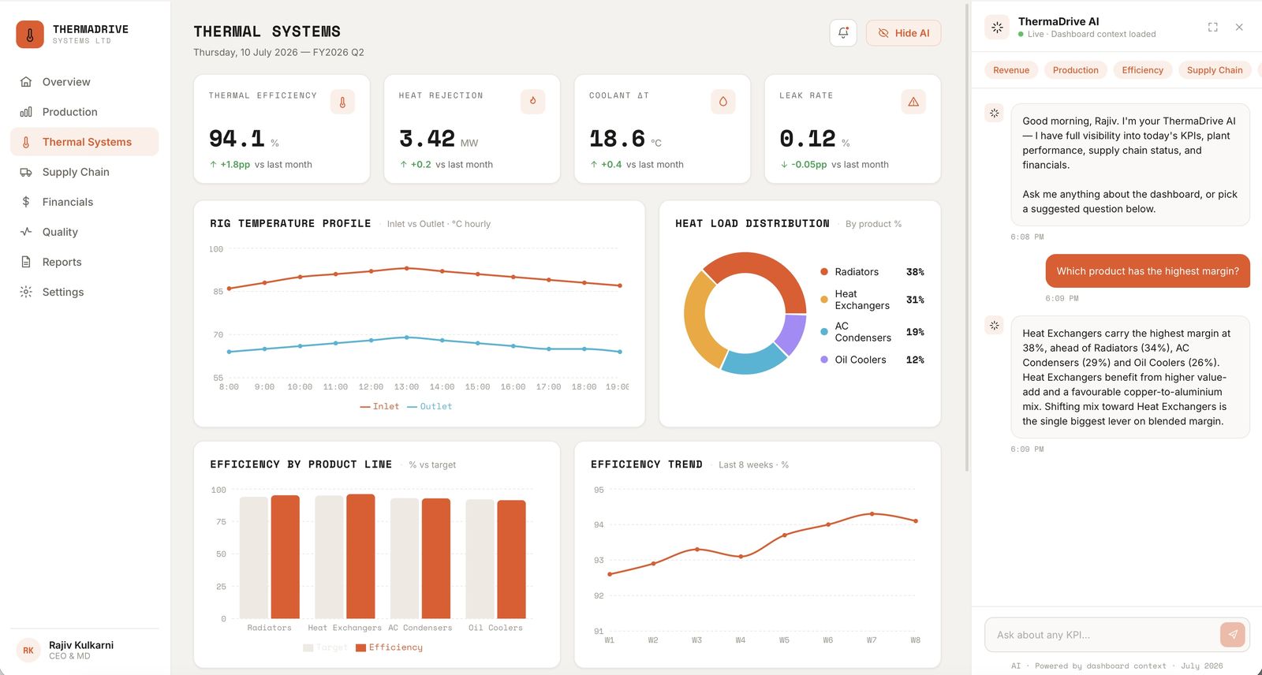Click the Leak Rate warning triangle icon
Image resolution: width=1262 pixels, height=675 pixels.
[913, 102]
